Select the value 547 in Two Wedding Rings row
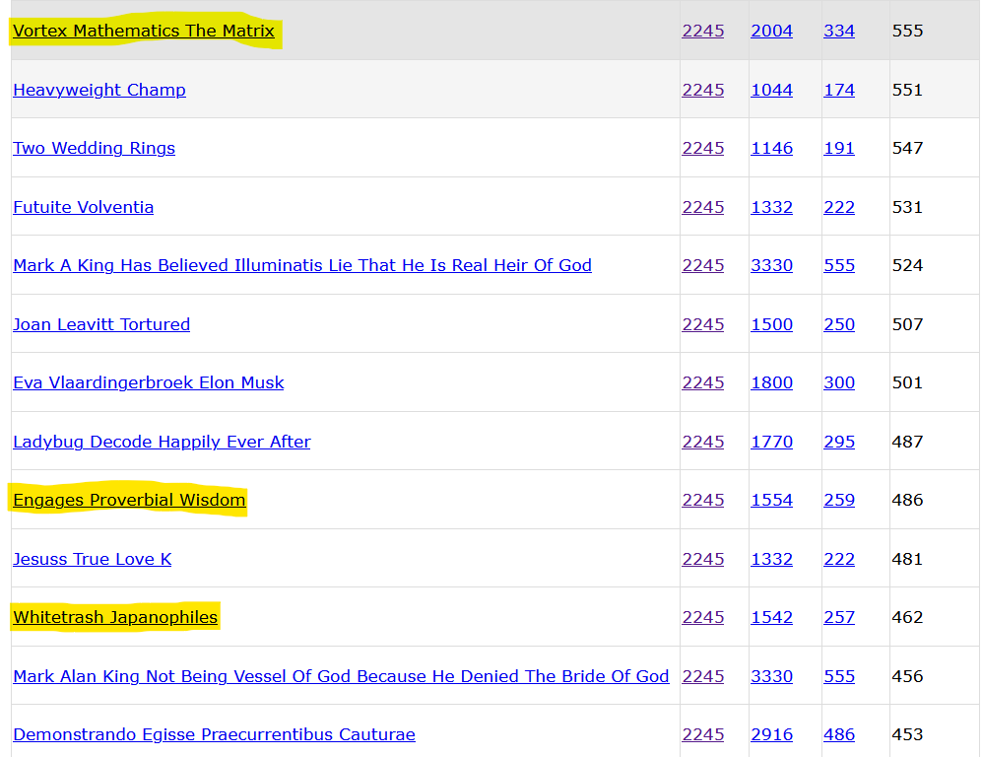Screen dimensions: 982x757 tap(907, 148)
